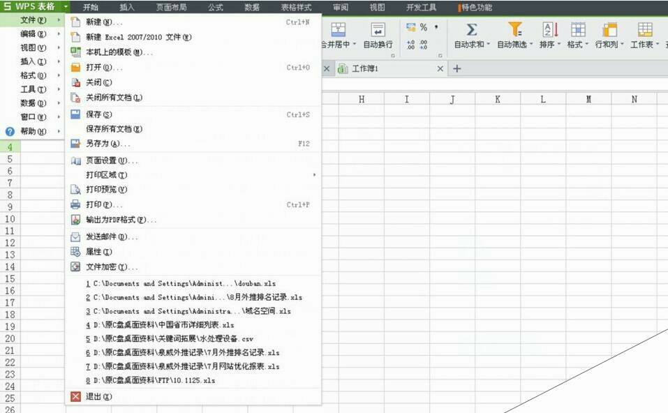Switch to the Formulas (公式) ribbon tab

216,7
